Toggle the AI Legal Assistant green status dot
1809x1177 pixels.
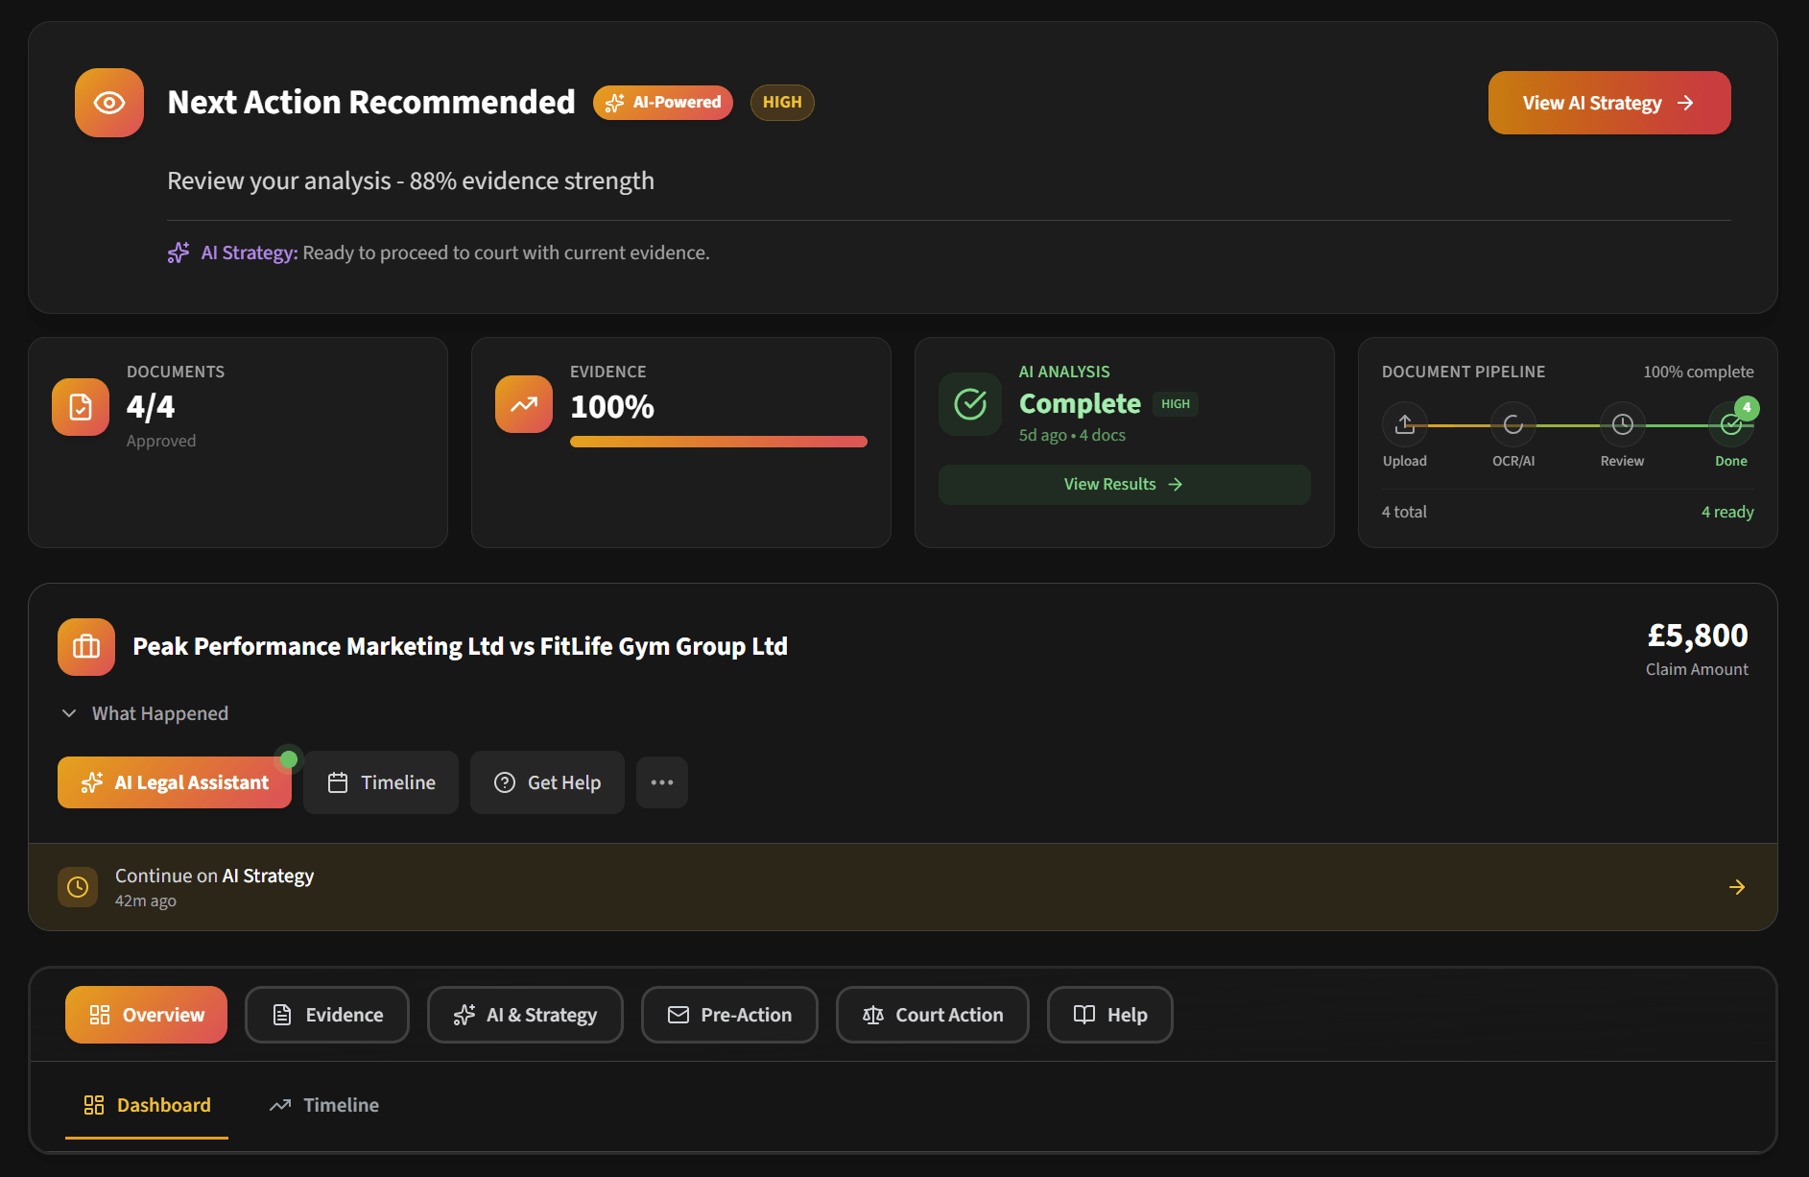pyautogui.click(x=289, y=757)
